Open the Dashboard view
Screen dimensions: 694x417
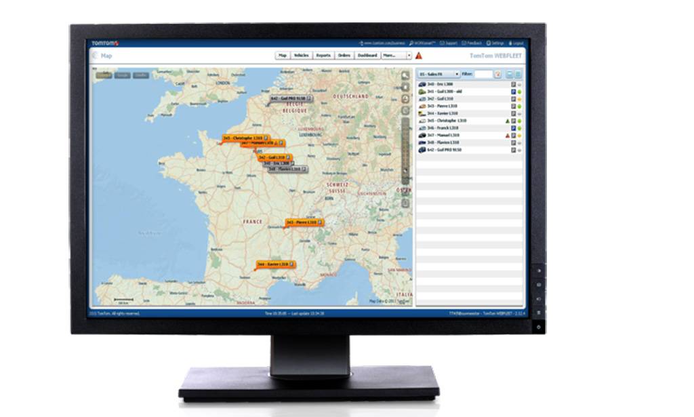point(367,56)
